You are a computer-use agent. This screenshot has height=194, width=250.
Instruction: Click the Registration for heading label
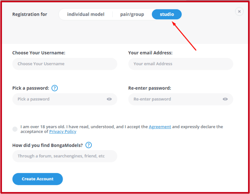pyautogui.click(x=30, y=14)
